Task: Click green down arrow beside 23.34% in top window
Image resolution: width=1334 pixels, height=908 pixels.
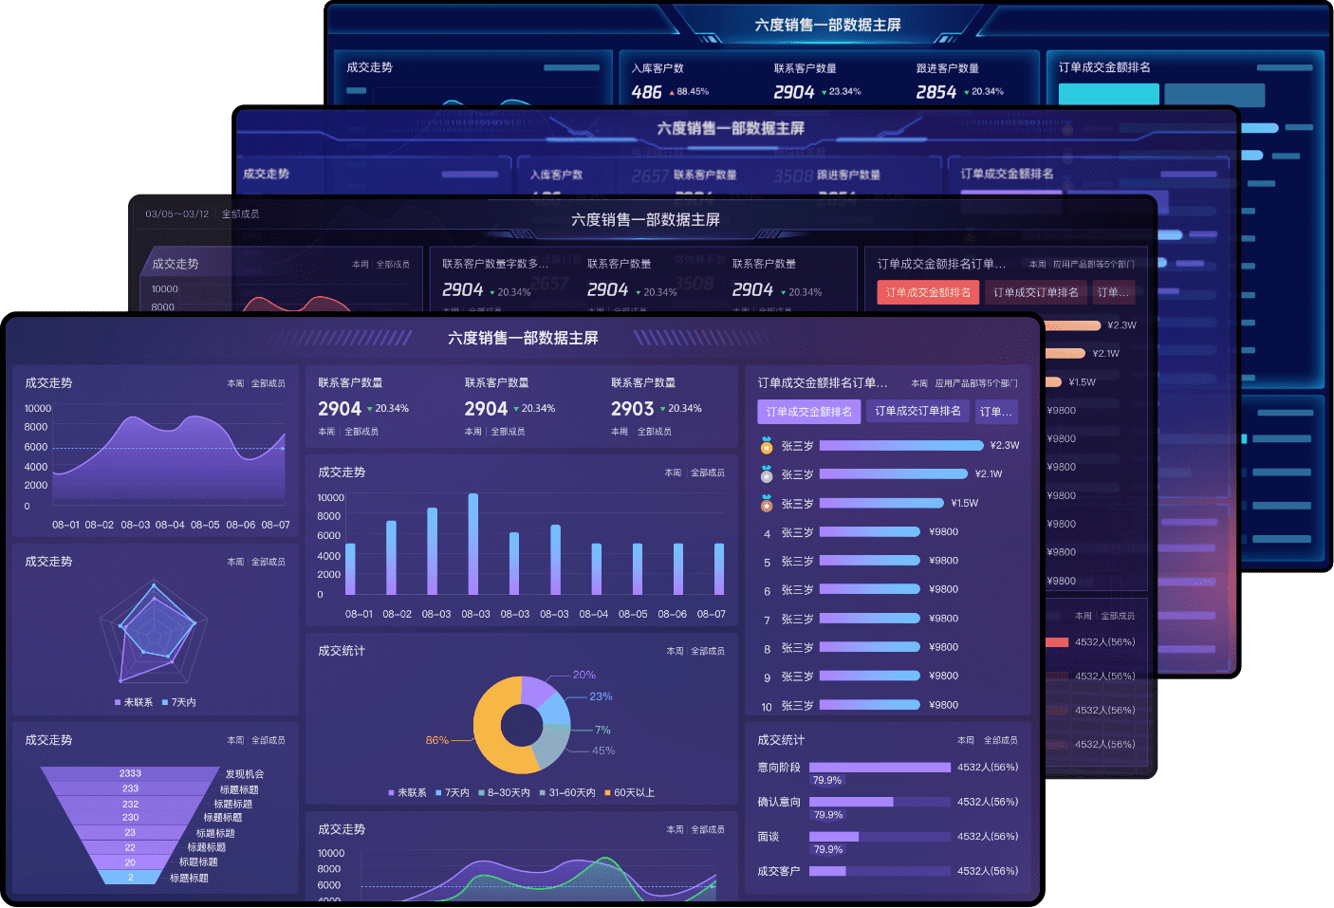Action: (824, 92)
